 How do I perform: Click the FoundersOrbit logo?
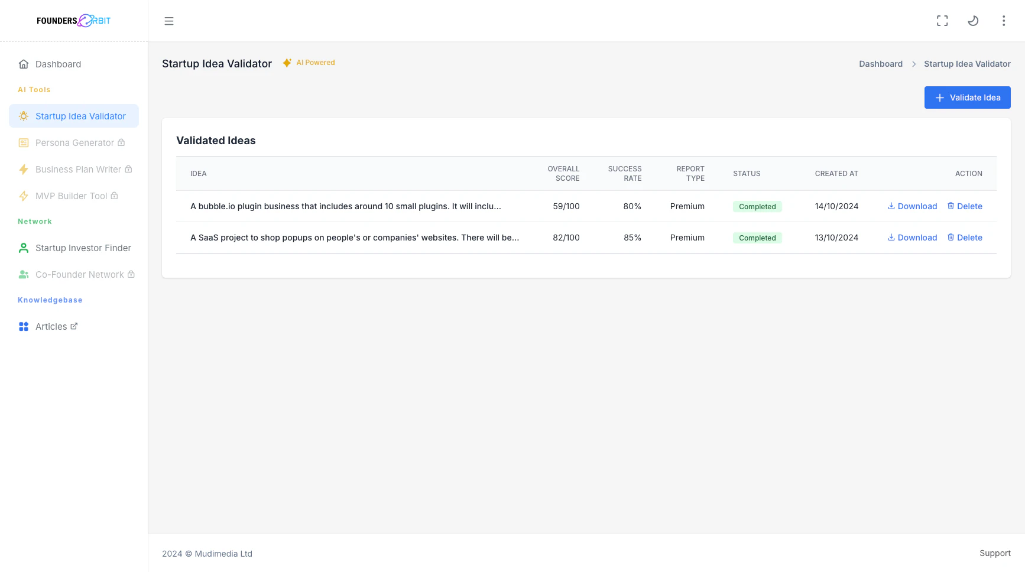click(x=73, y=20)
